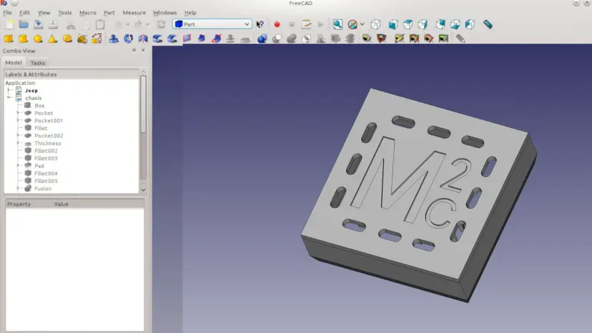The width and height of the screenshot is (592, 333).
Task: Select the Revolve tool
Action: pos(129,39)
